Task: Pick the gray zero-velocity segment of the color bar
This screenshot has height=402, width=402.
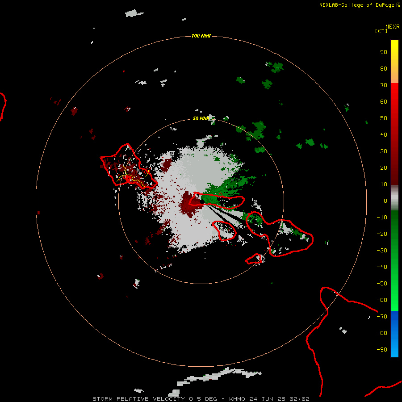Action: 394,198
